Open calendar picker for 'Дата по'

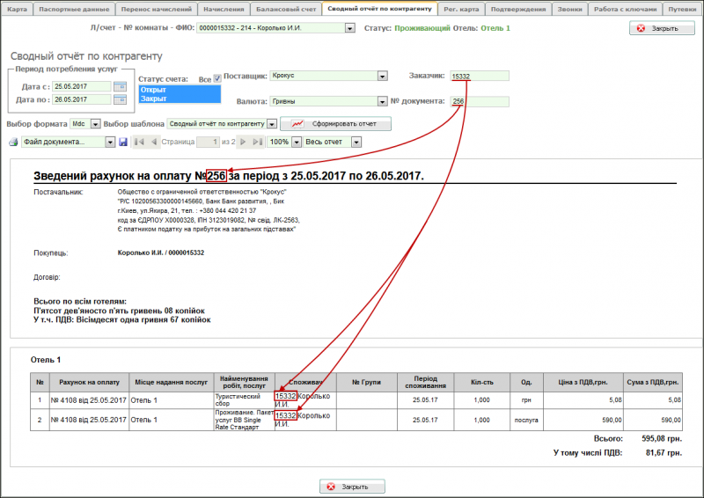pyautogui.click(x=120, y=100)
